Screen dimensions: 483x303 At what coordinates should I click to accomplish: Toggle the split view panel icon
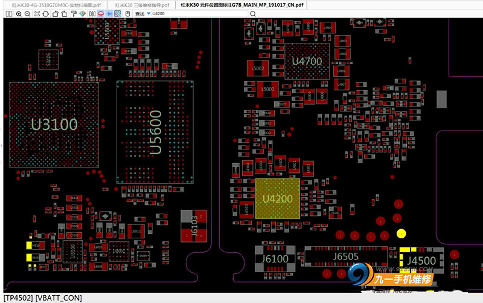point(9,14)
